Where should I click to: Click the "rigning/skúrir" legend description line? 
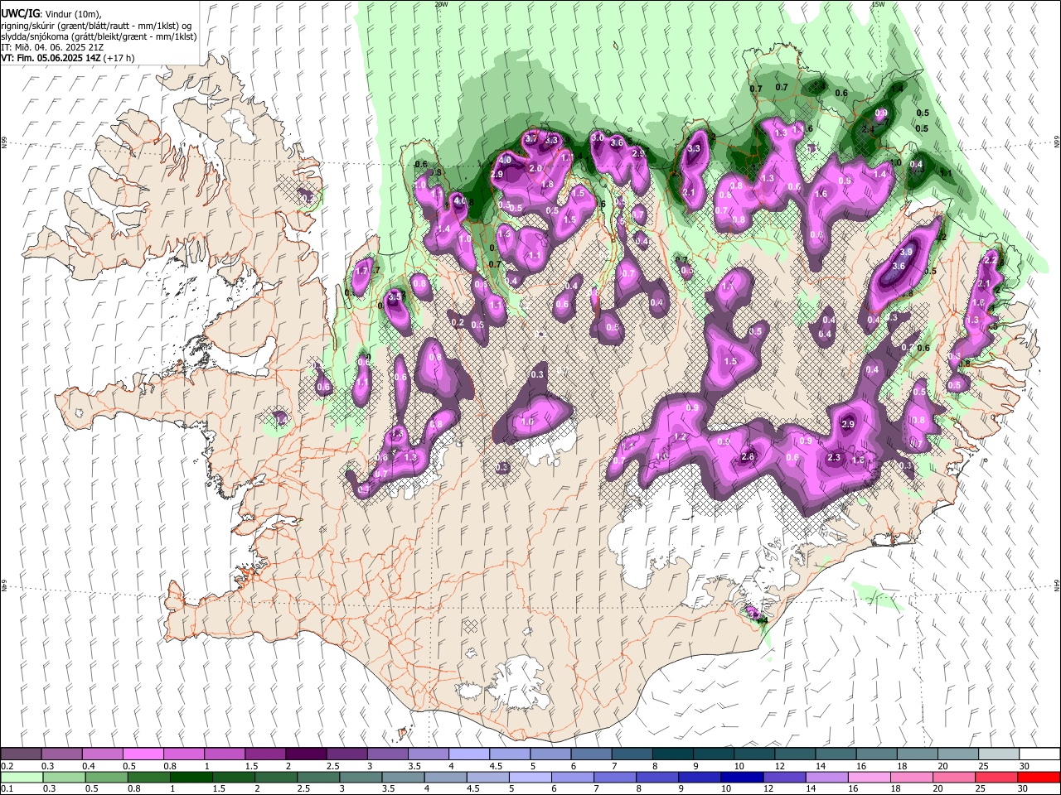coord(98,26)
